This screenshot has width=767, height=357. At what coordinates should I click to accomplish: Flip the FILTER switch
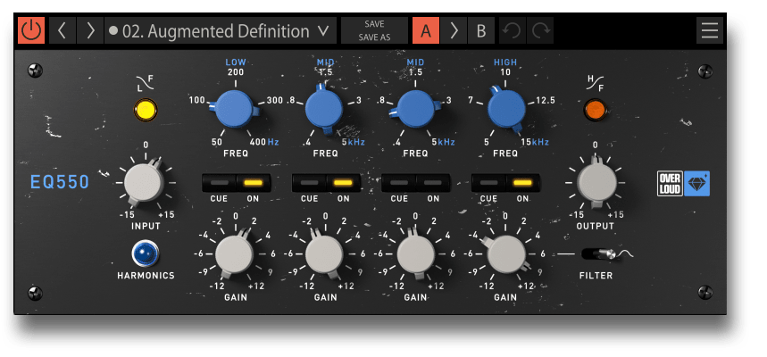(598, 253)
